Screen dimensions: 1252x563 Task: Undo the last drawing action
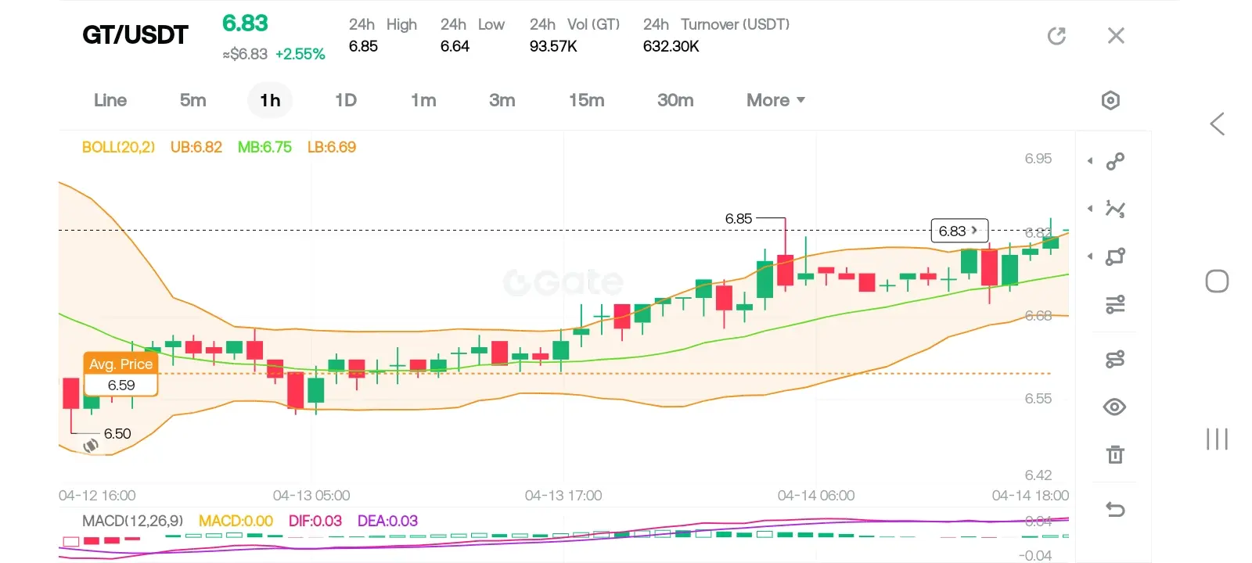pyautogui.click(x=1115, y=510)
